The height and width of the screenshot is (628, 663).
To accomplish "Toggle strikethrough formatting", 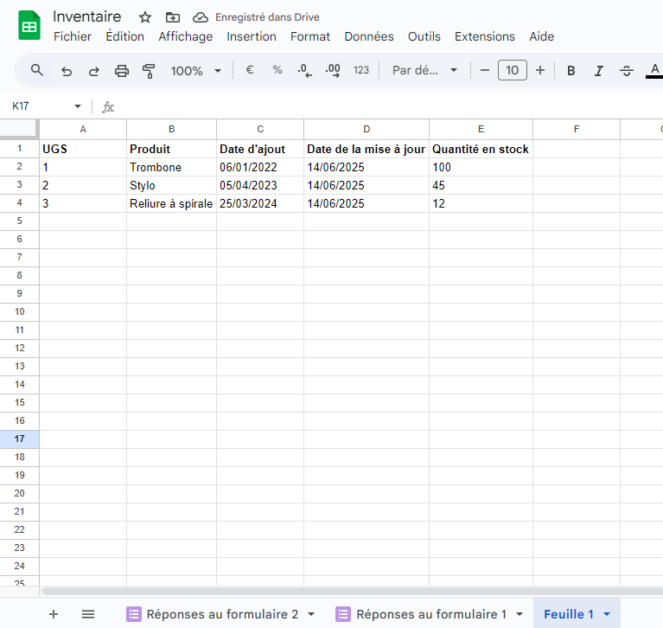I will [x=626, y=71].
